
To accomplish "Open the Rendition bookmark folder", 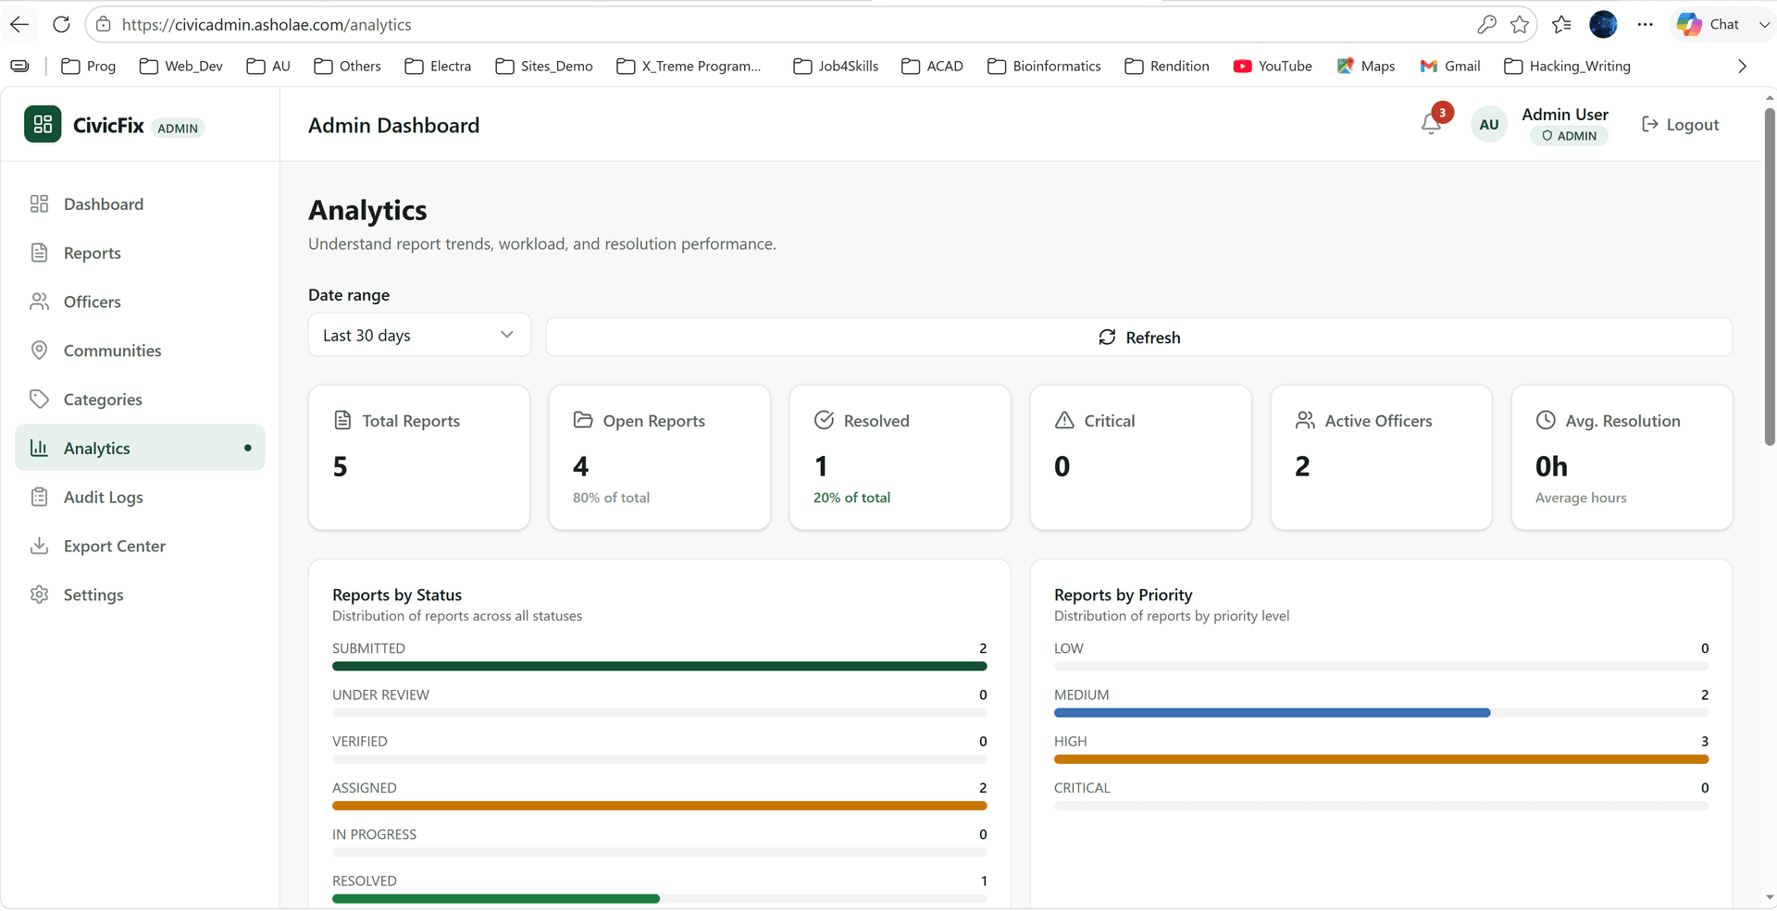I will [x=1167, y=66].
